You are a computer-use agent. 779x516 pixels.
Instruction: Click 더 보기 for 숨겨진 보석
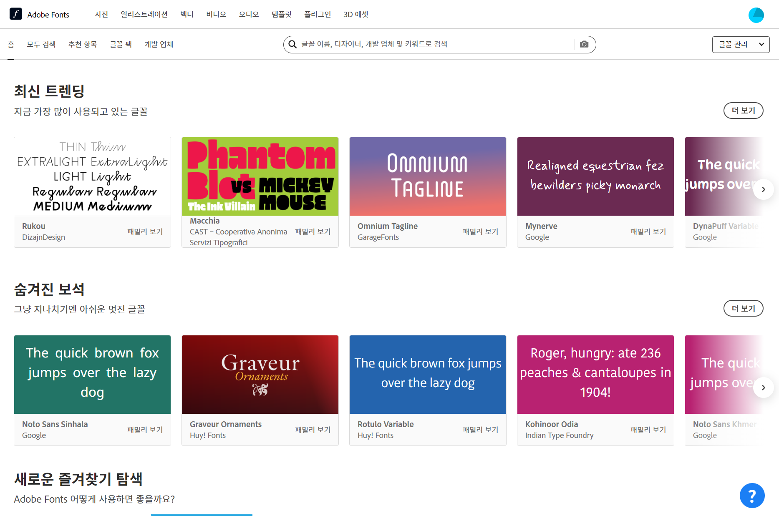tap(743, 309)
